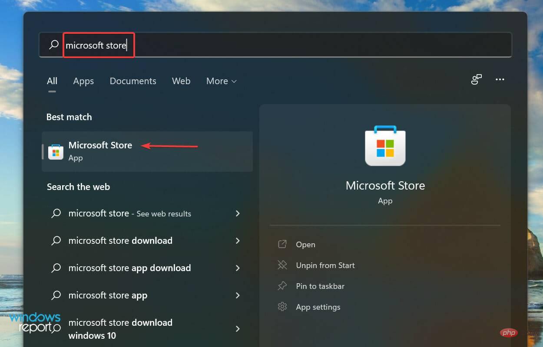Select the Web tab

tap(181, 81)
